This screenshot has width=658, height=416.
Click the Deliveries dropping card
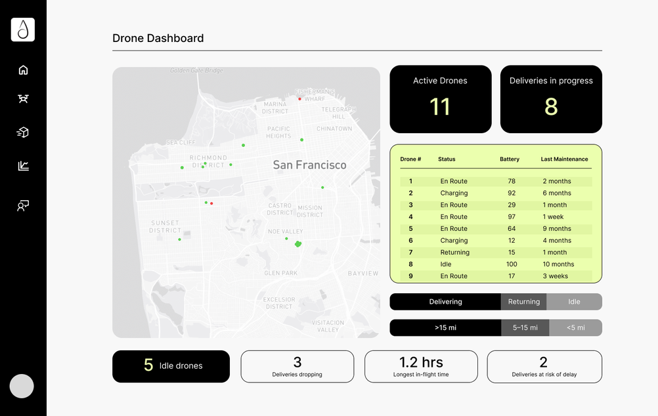point(297,366)
